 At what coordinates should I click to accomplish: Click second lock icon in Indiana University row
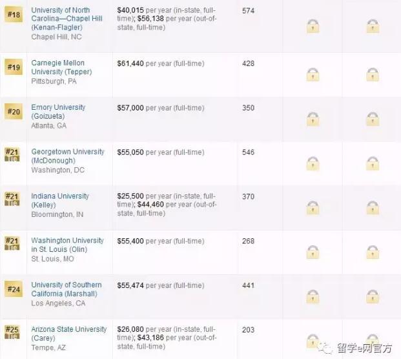(373, 207)
